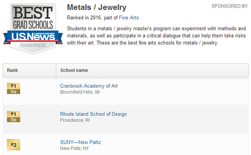251x155 pixels.
Task: Click the program description paragraph
Action: pyautogui.click(x=156, y=36)
